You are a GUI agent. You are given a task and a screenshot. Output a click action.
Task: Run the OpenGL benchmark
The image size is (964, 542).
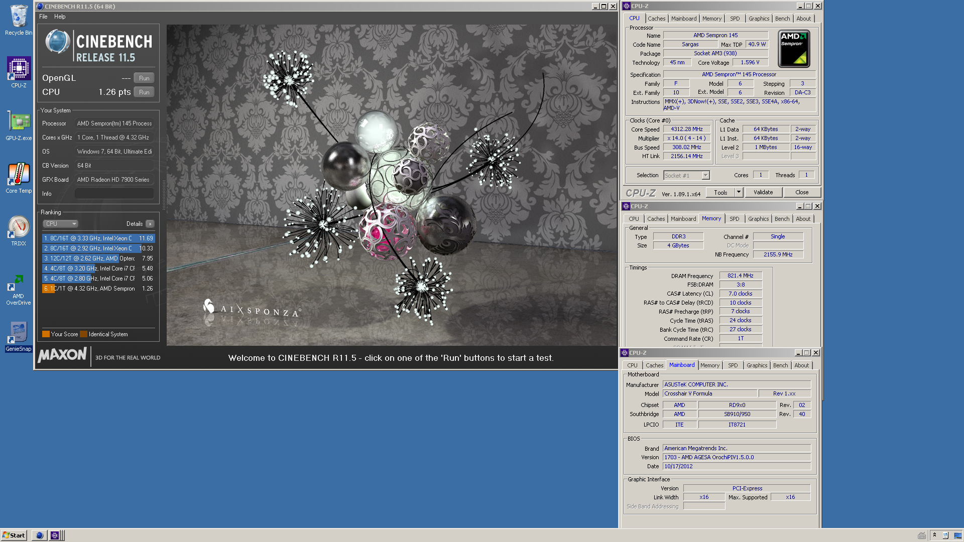[x=144, y=78]
